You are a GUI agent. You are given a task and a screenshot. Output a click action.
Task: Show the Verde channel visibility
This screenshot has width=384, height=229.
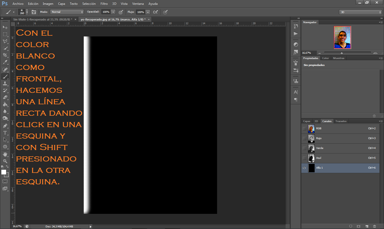tap(304, 148)
